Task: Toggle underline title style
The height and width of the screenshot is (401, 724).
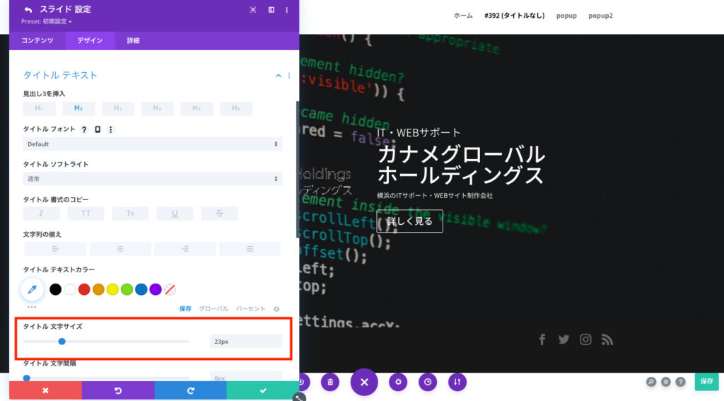Action: pyautogui.click(x=175, y=214)
